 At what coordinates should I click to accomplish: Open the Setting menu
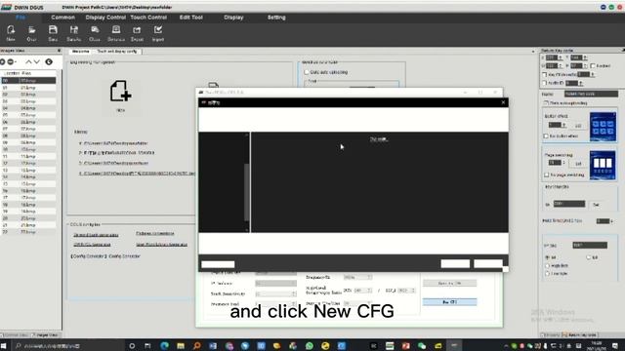point(276,18)
